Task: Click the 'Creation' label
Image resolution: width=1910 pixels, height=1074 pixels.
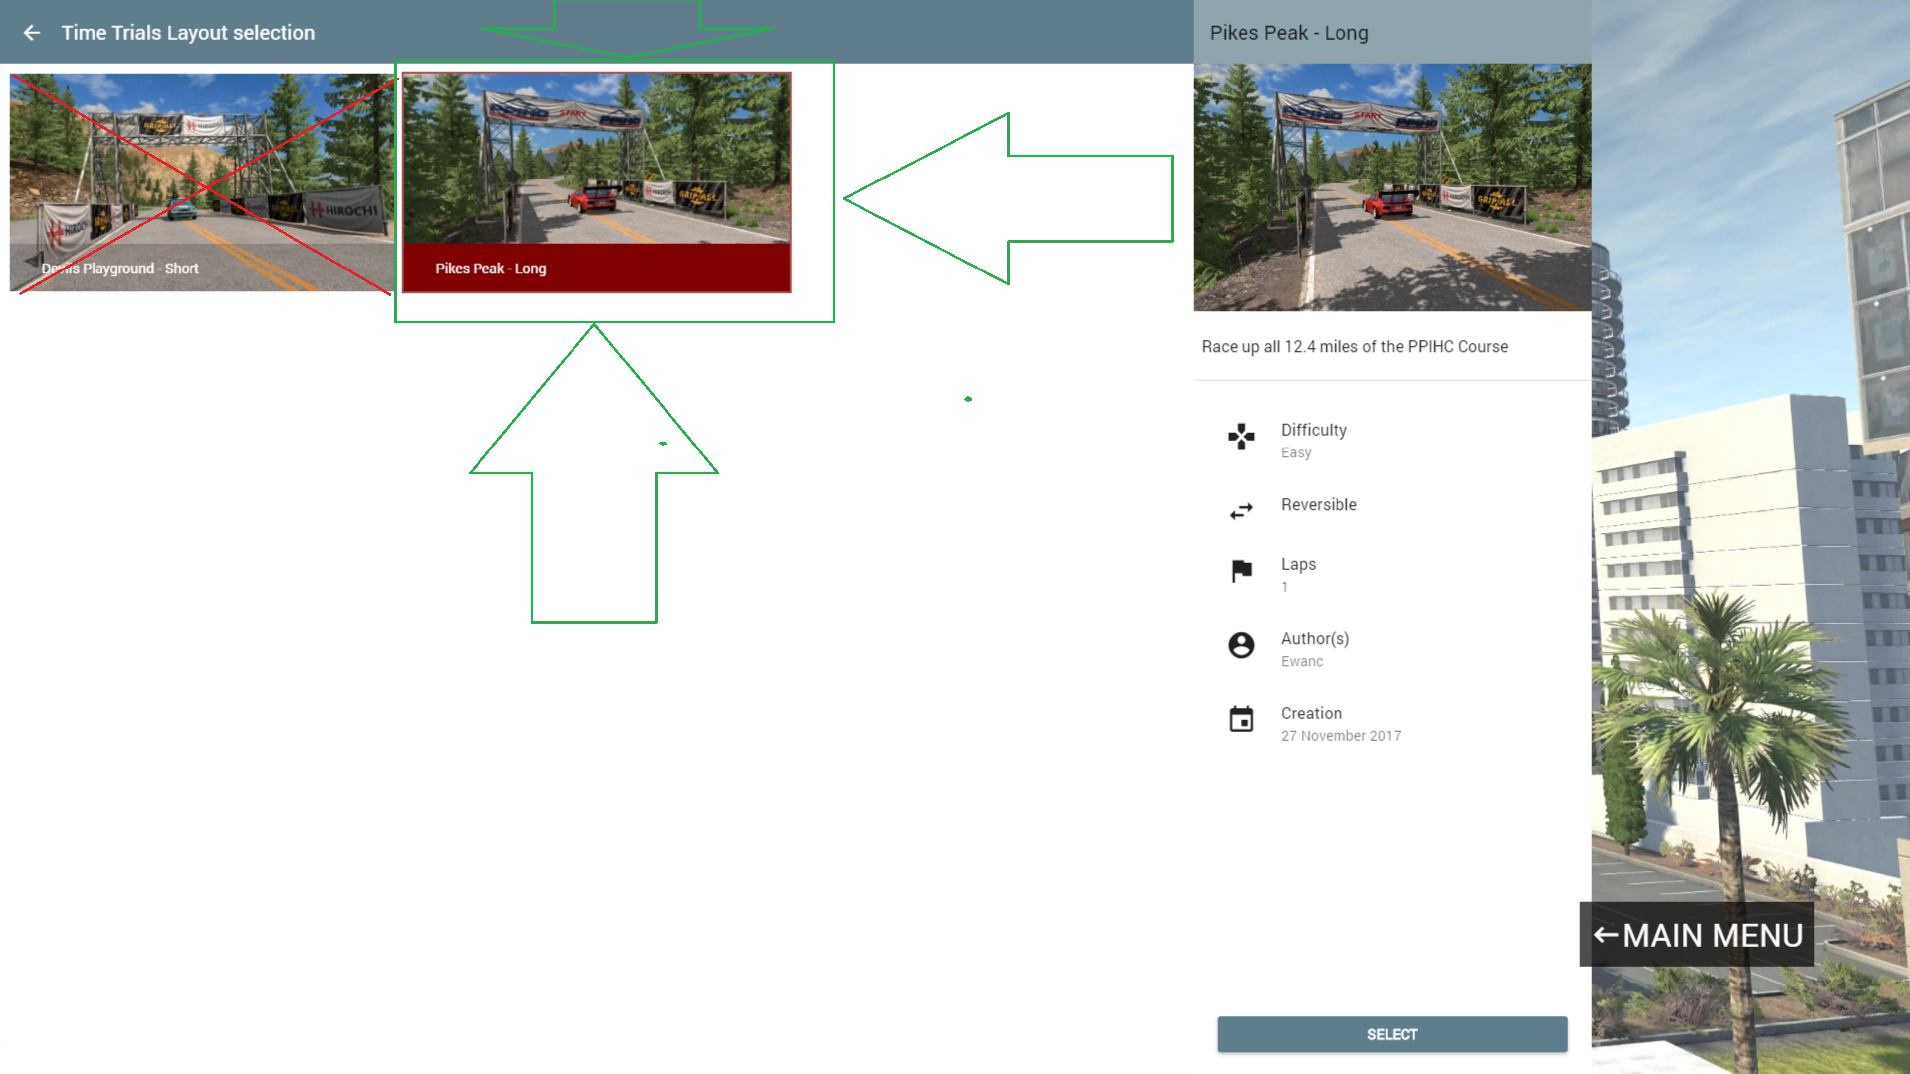Action: click(1311, 713)
